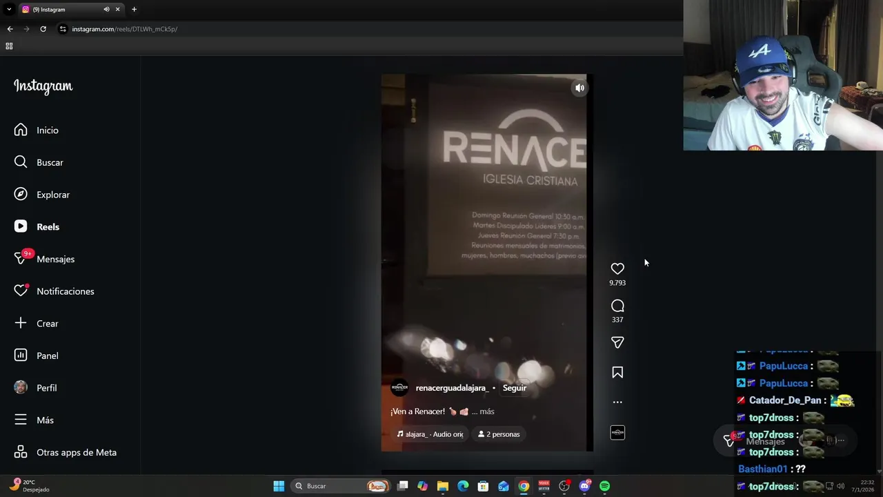Open the Panel dashboard in the sidebar

[x=37, y=355]
